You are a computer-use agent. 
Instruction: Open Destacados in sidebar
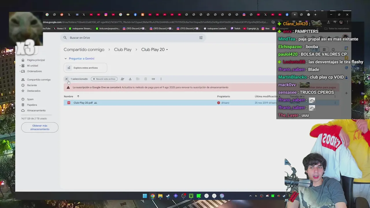(x=34, y=91)
